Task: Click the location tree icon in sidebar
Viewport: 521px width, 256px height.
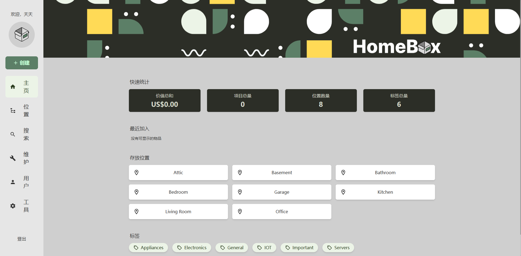Action: pyautogui.click(x=13, y=111)
